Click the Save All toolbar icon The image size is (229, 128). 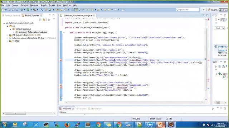coord(13,10)
